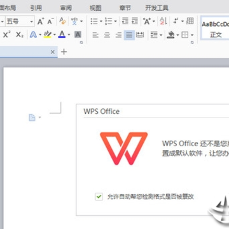
Task: Increase font size with A+ icon
Action: click(41, 21)
